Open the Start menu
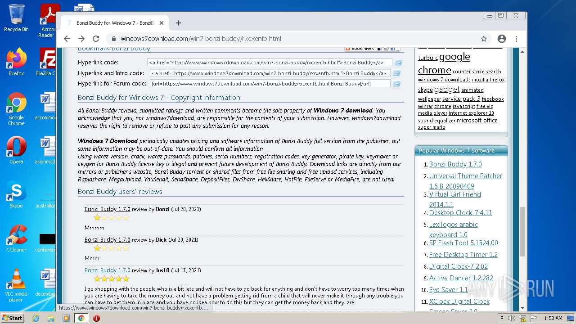 [x=12, y=318]
